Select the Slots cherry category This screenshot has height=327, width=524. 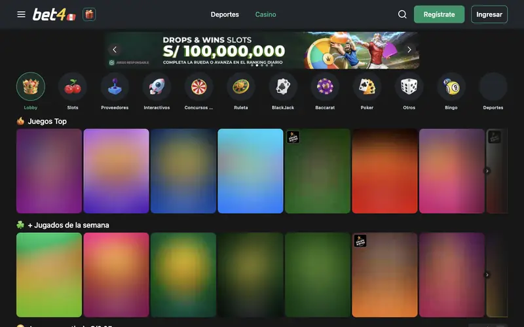tap(73, 87)
